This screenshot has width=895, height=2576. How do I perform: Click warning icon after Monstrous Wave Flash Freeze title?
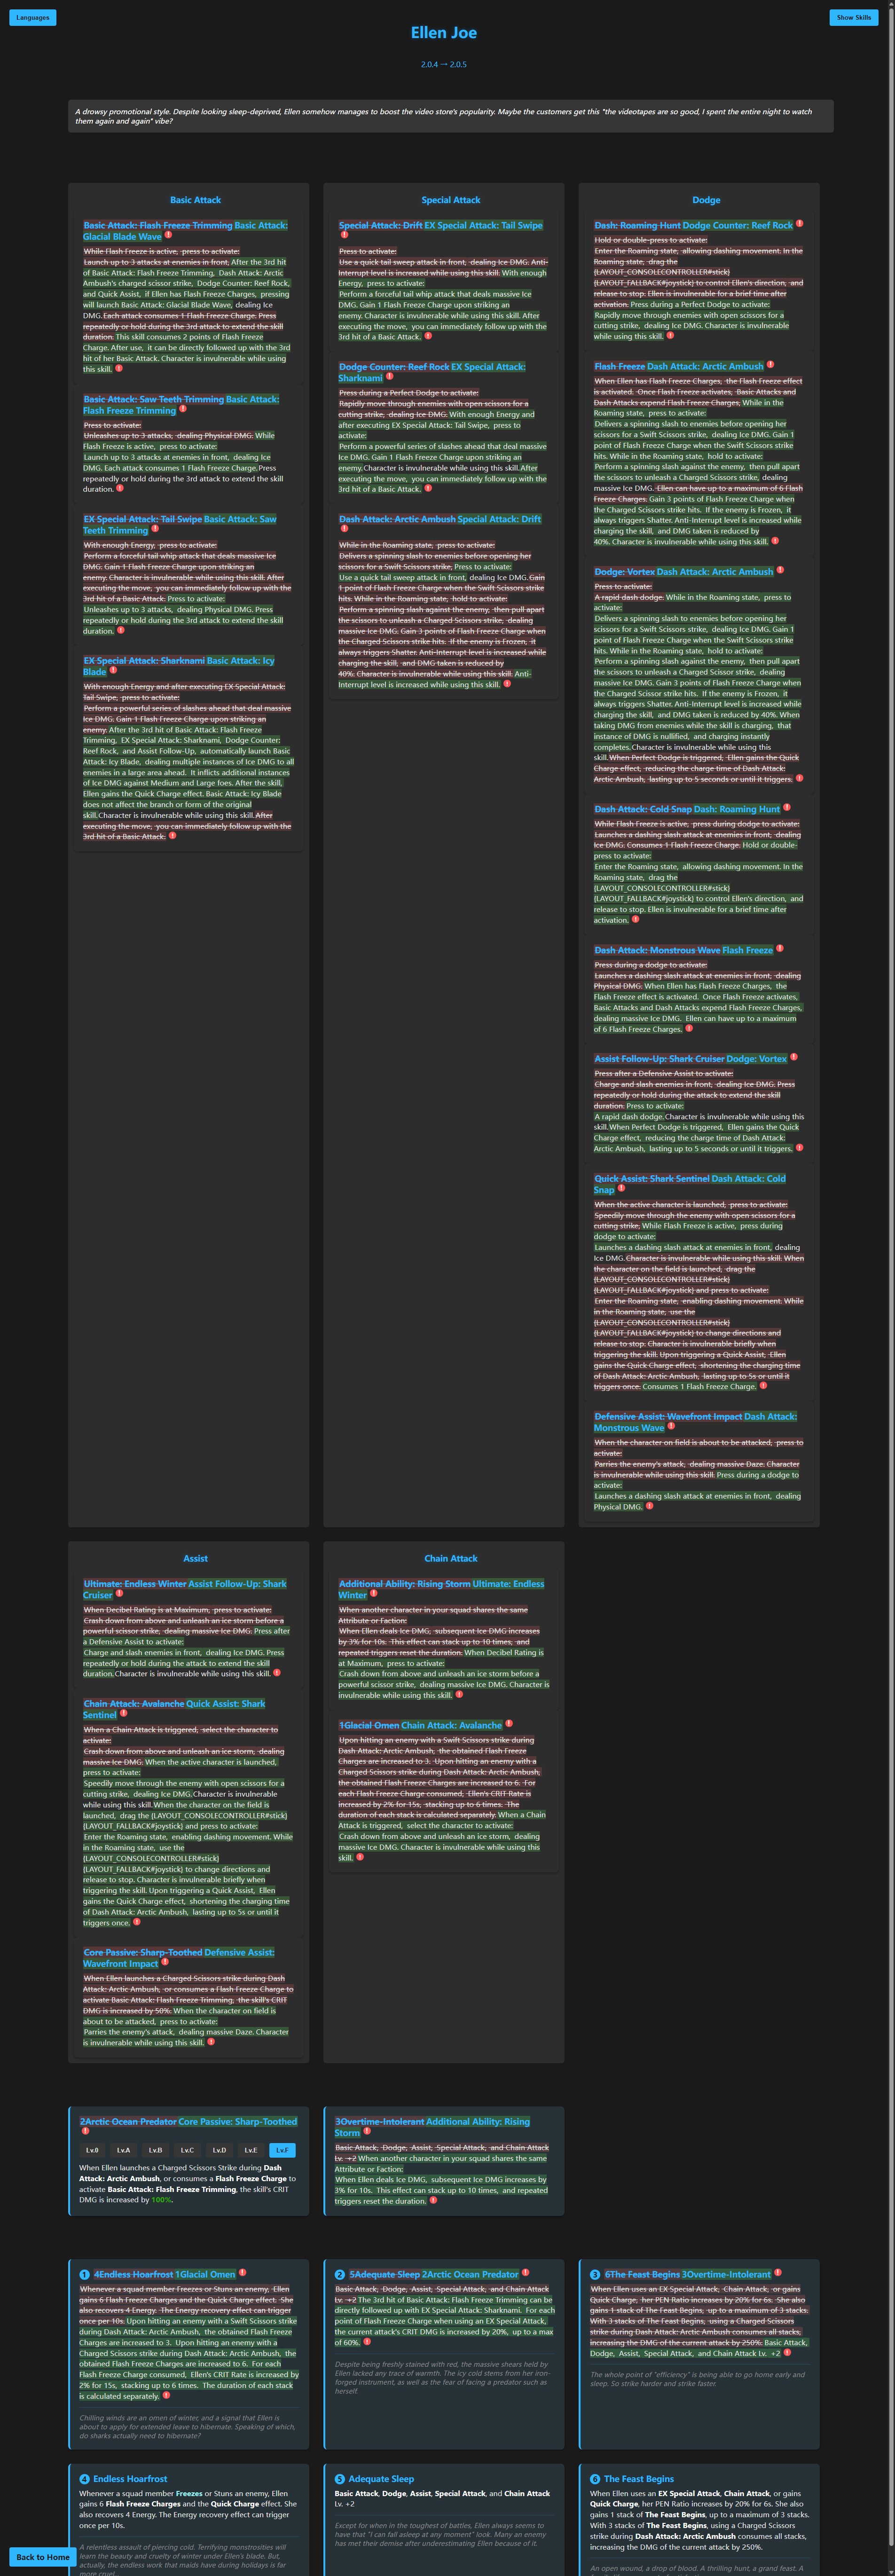(780, 948)
